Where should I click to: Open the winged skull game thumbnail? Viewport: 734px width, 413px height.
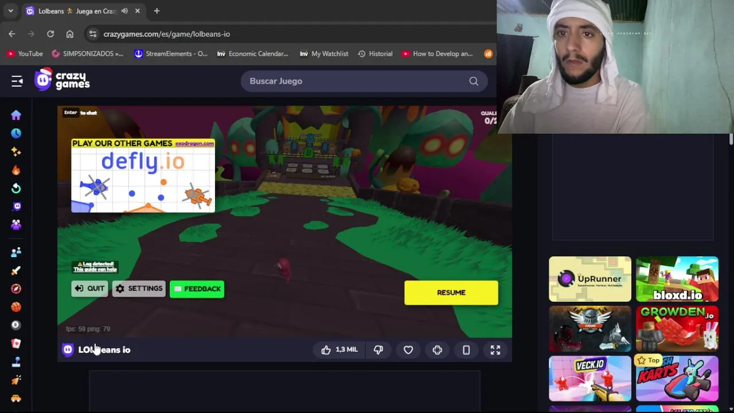[590, 329]
